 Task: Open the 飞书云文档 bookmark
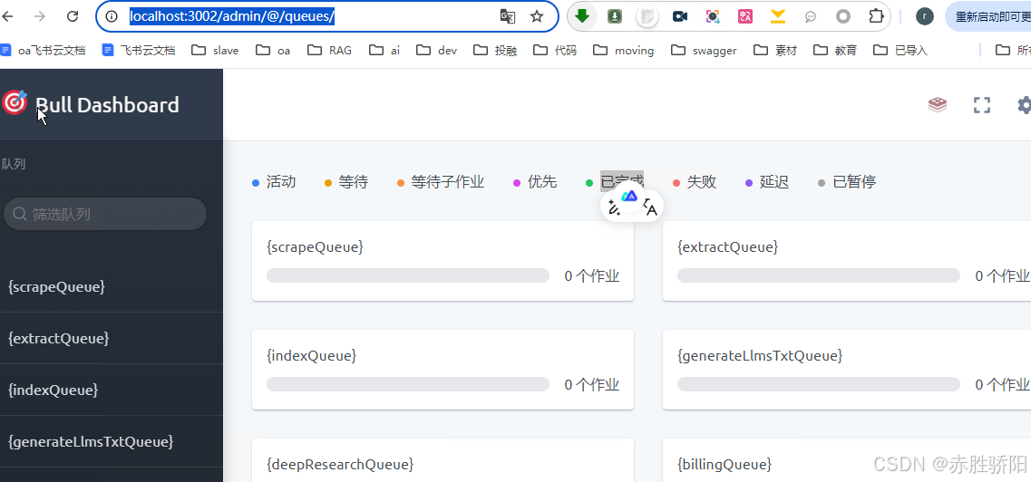click(x=139, y=50)
